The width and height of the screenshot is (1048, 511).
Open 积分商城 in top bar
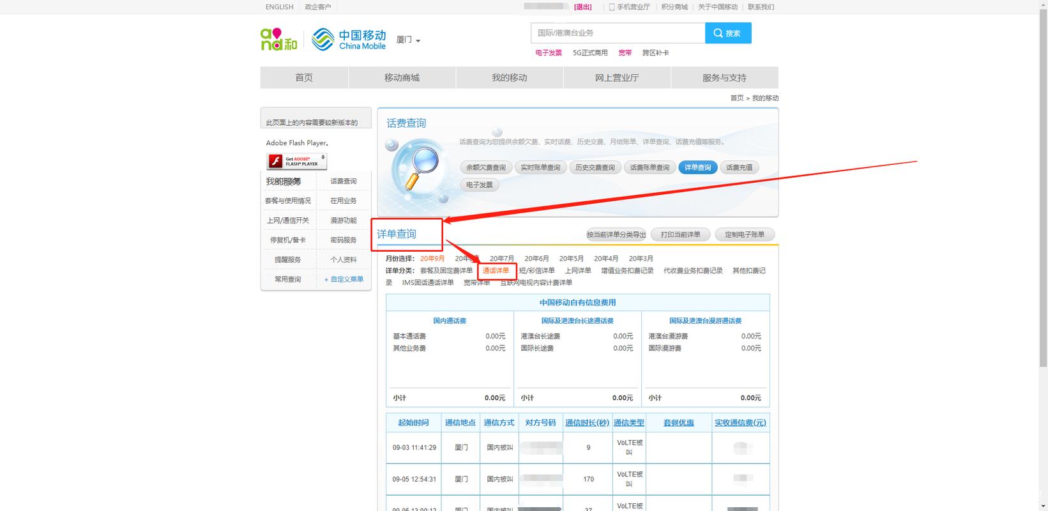(x=674, y=7)
